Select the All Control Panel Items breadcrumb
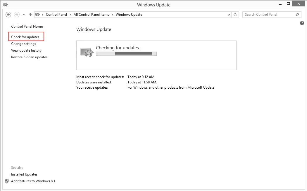 (x=91, y=15)
